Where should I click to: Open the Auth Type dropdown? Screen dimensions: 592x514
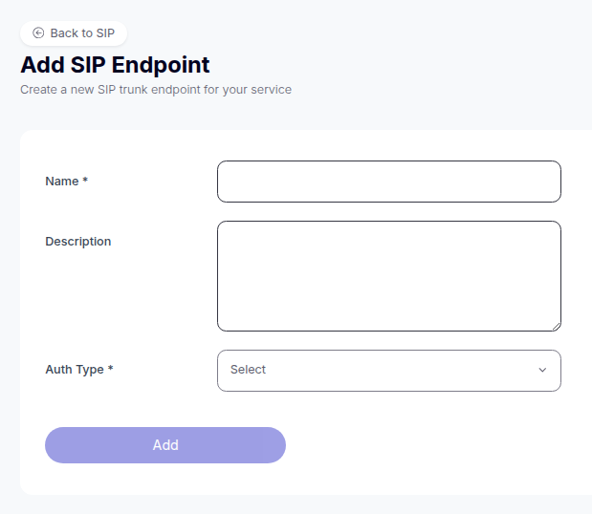[x=388, y=370]
